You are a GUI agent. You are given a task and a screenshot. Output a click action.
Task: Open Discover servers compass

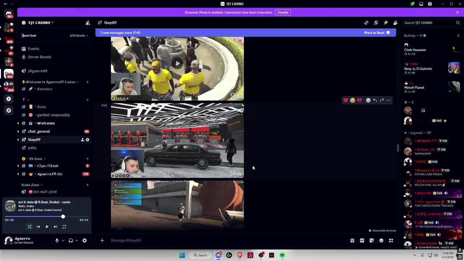9,110
